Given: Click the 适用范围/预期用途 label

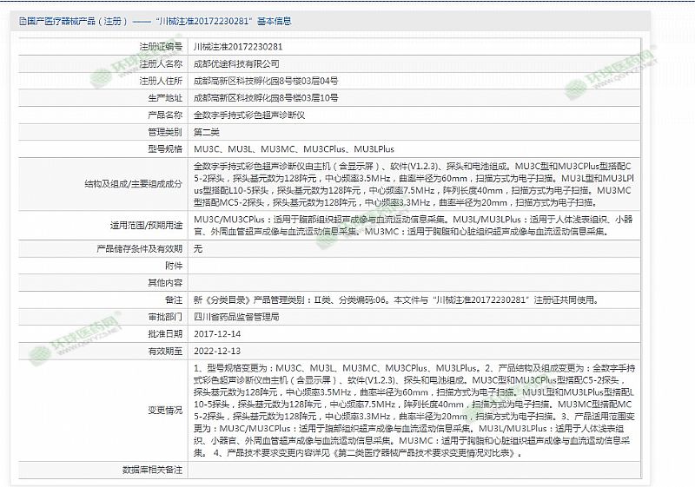Looking at the screenshot, I should (146, 225).
